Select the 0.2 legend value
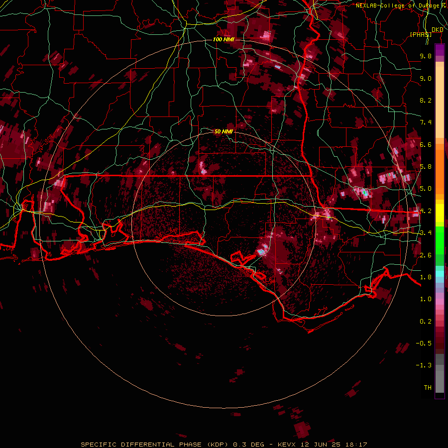Viewport: 448px width, 448px height. click(426, 322)
